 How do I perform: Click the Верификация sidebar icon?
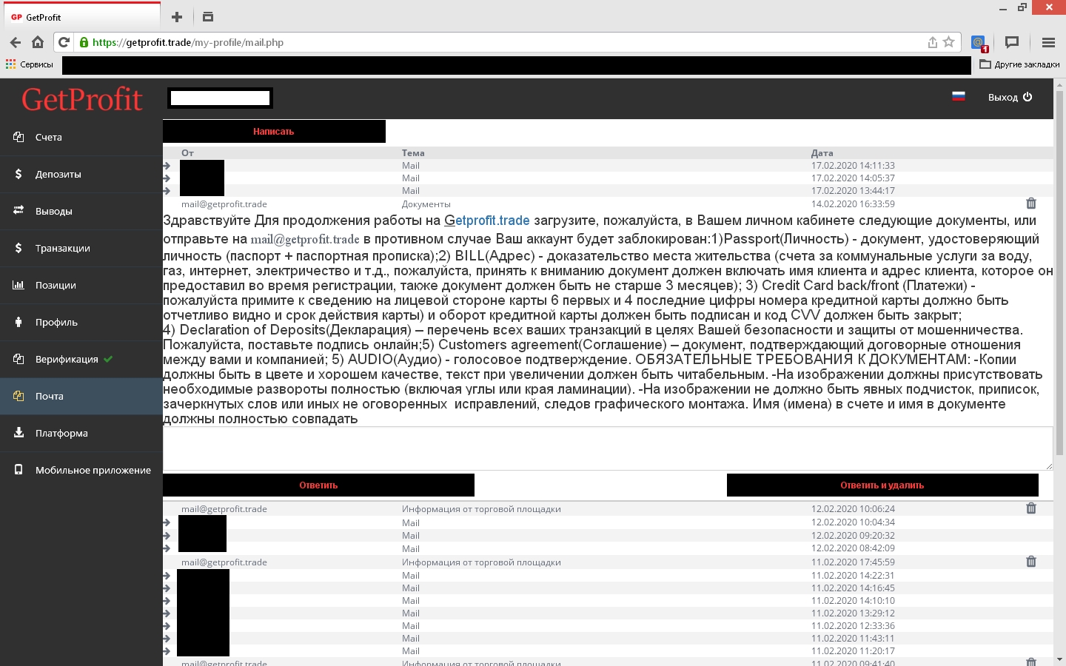[19, 359]
